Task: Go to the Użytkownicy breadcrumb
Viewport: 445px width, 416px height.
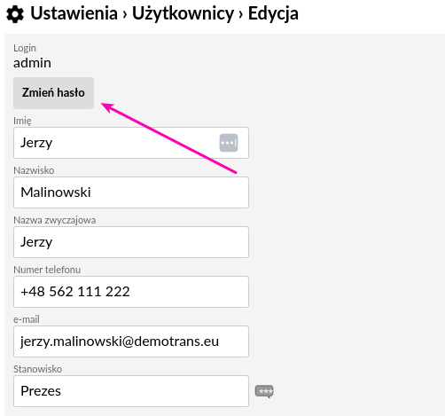Action: [x=183, y=14]
